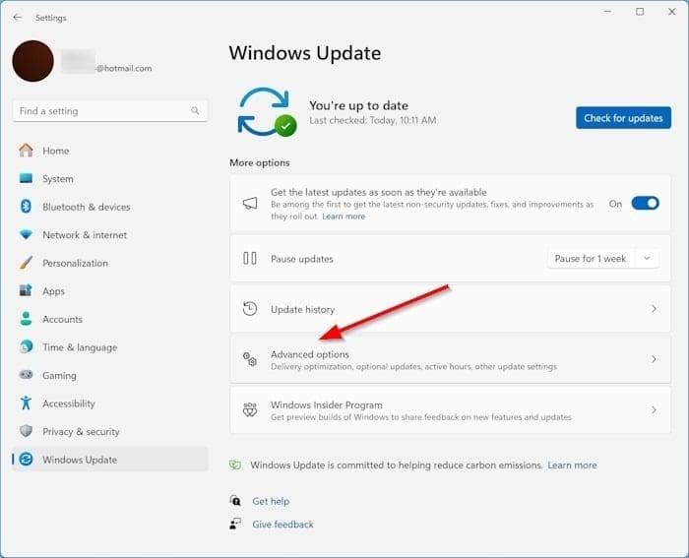Viewport: 689px width, 558px height.
Task: Click the Get help icon
Action: click(235, 501)
